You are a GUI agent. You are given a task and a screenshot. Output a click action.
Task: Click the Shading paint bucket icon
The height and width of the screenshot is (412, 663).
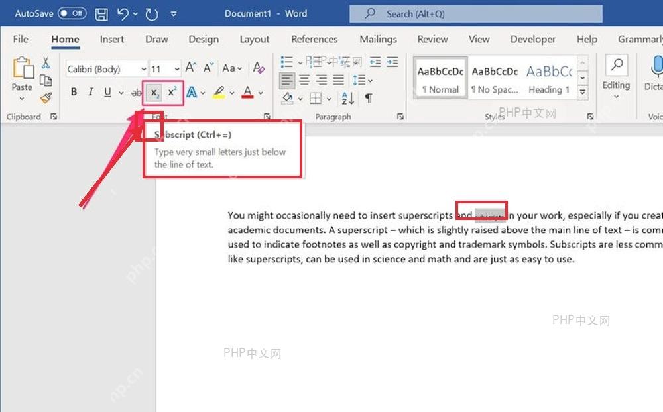288,98
